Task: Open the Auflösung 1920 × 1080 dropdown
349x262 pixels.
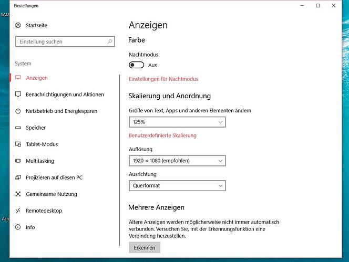Action: coord(178,161)
